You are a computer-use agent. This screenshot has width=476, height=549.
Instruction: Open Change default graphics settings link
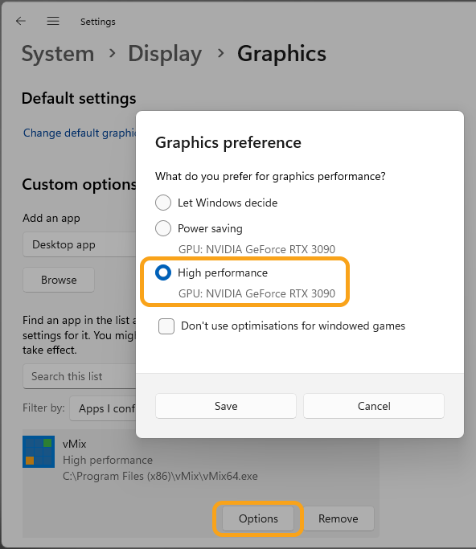coord(80,133)
